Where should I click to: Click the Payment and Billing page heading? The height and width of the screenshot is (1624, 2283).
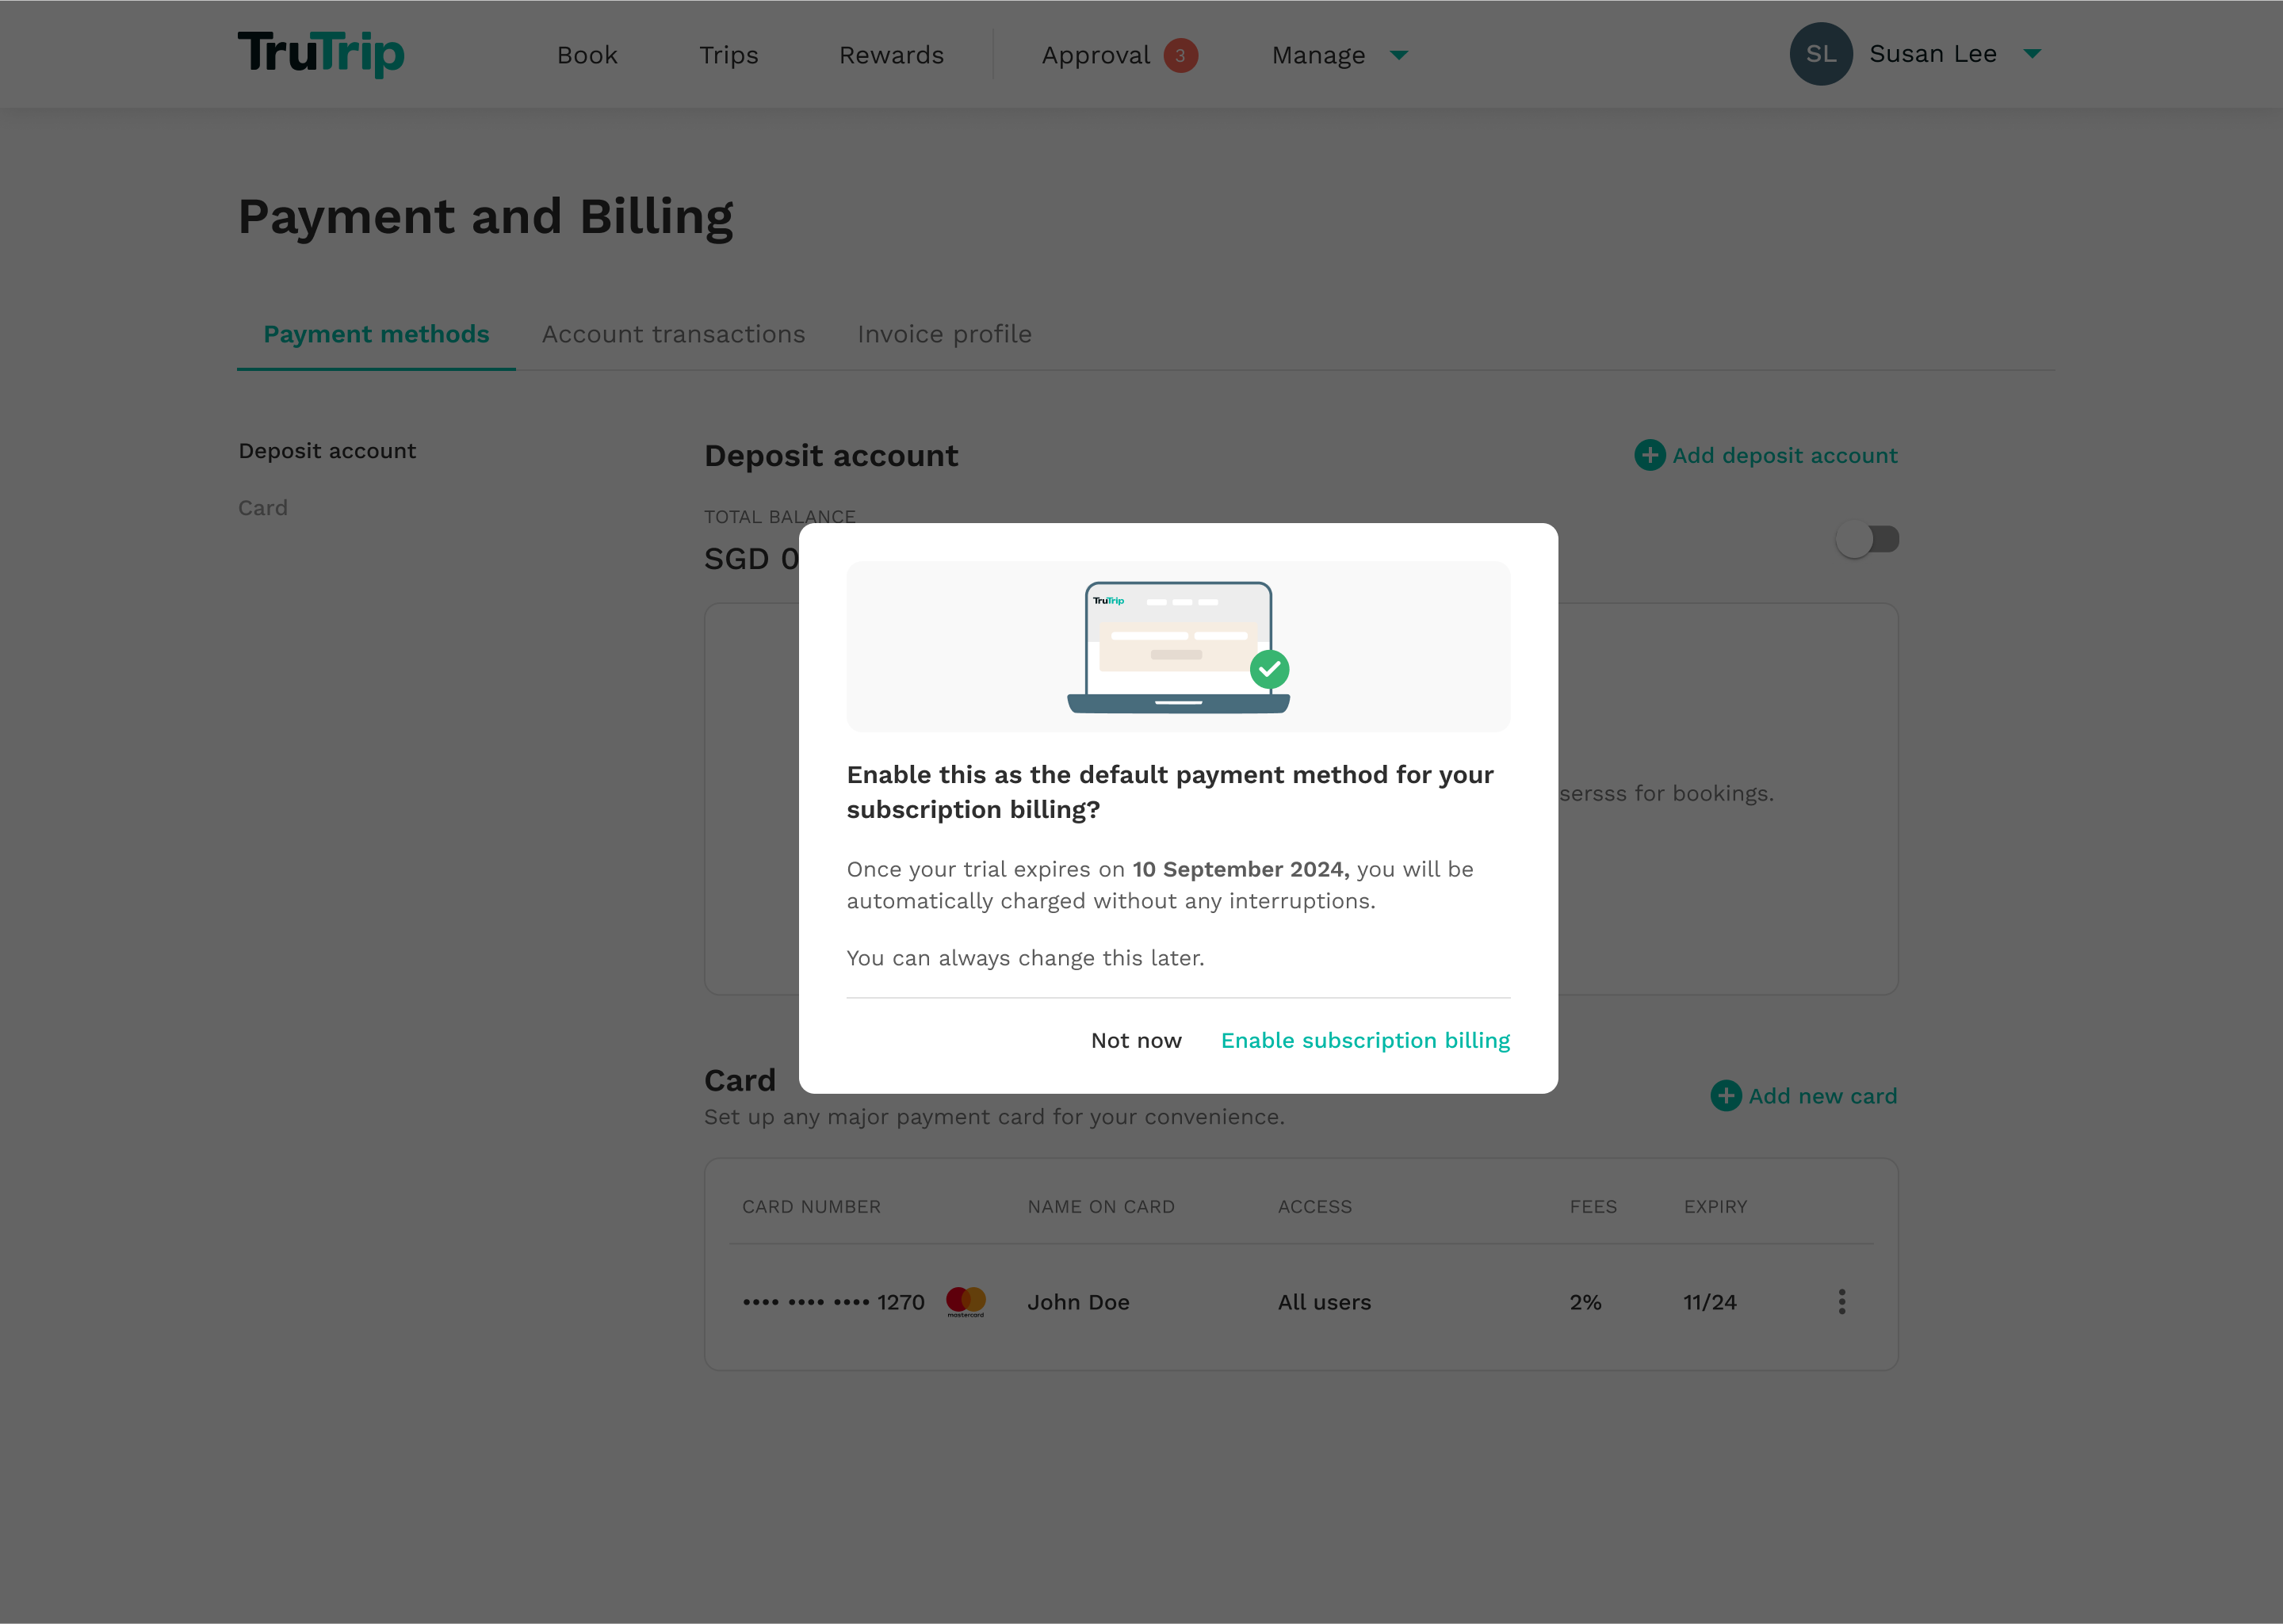click(485, 218)
